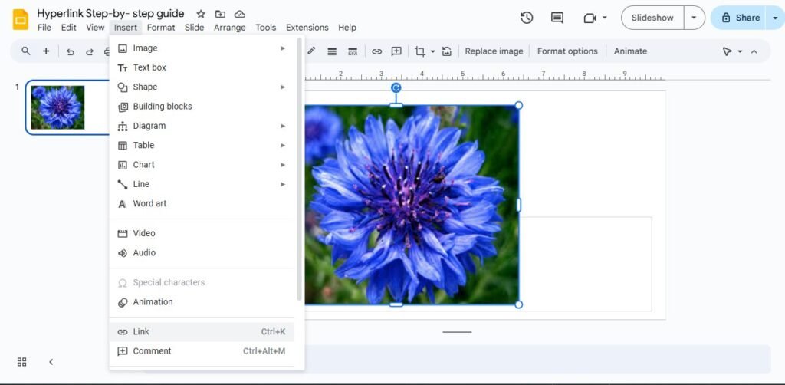
Task: Click the insert link toolbar icon
Action: point(376,51)
